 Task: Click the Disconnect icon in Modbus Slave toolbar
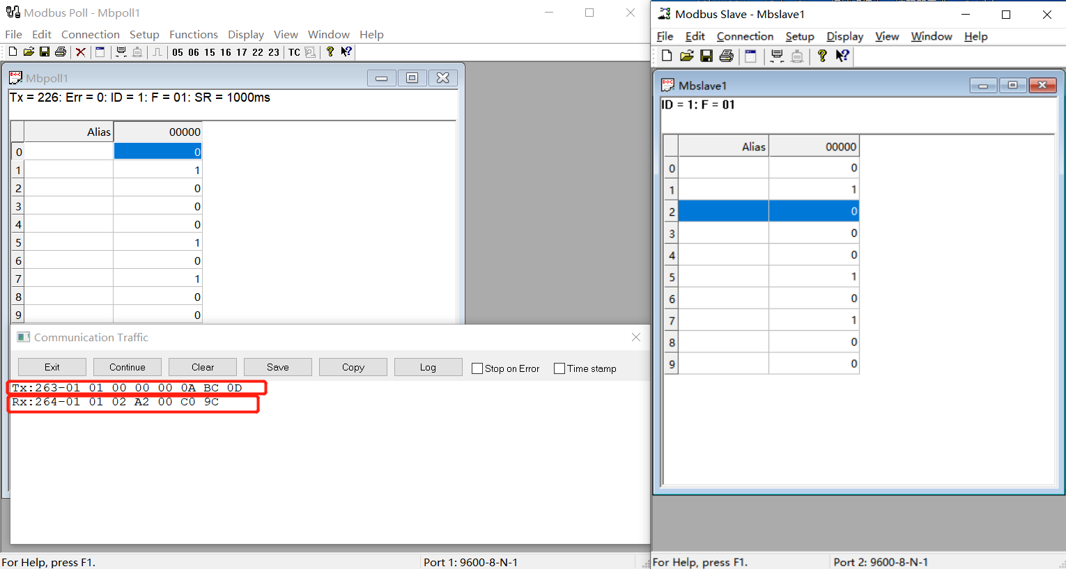pyautogui.click(x=797, y=56)
